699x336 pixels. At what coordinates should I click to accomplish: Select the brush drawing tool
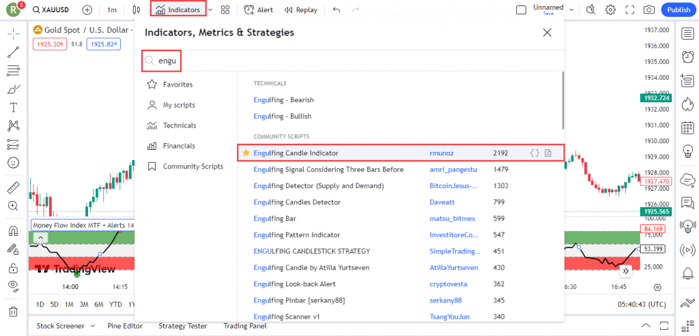(x=14, y=89)
